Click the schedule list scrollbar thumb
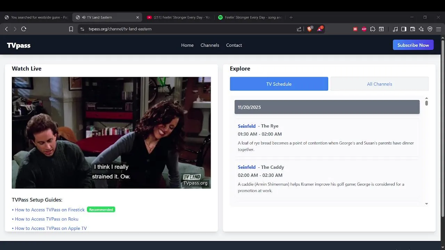Image resolution: width=445 pixels, height=250 pixels. (427, 103)
